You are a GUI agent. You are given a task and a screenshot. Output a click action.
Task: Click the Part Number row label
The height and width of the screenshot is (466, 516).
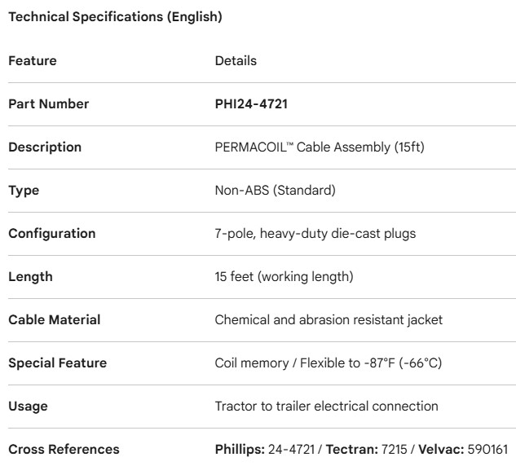click(x=49, y=104)
